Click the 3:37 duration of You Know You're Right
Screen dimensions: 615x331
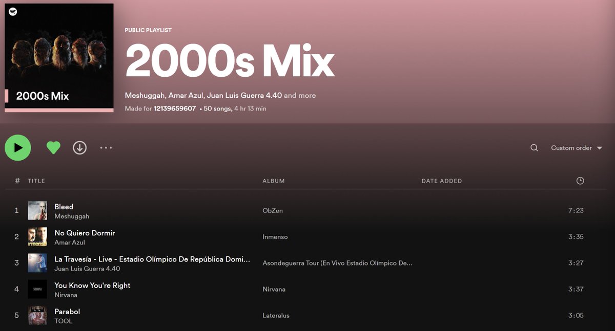point(576,289)
